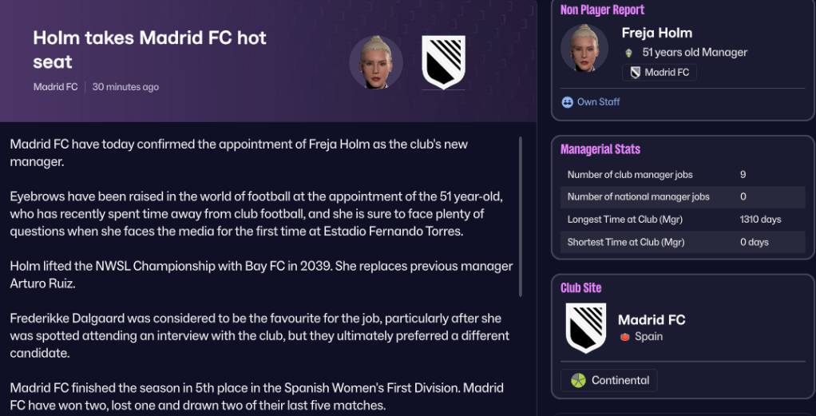
Task: Click Madrid FC link below the headline
Action: tap(55, 87)
